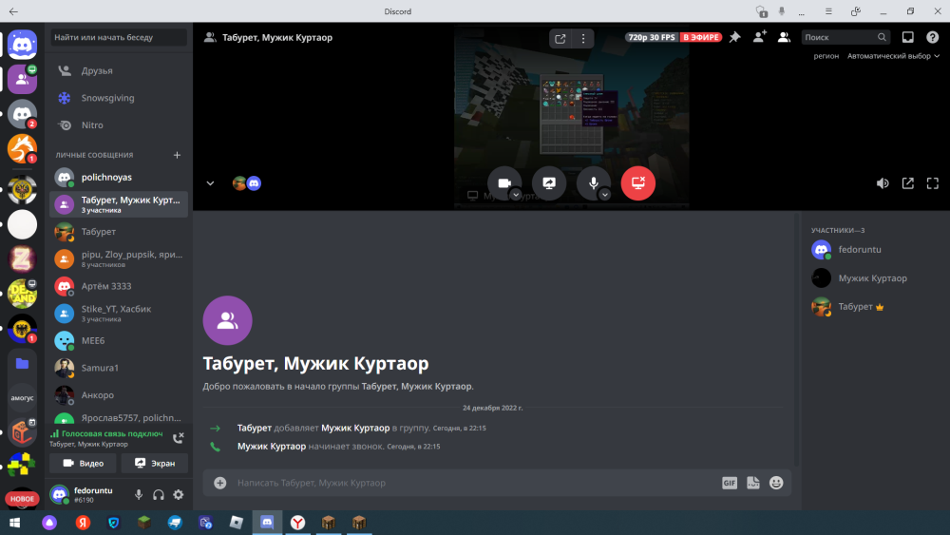This screenshot has height=535, width=950.
Task: Open Telegram-like taskbar icon
Action: tap(175, 523)
